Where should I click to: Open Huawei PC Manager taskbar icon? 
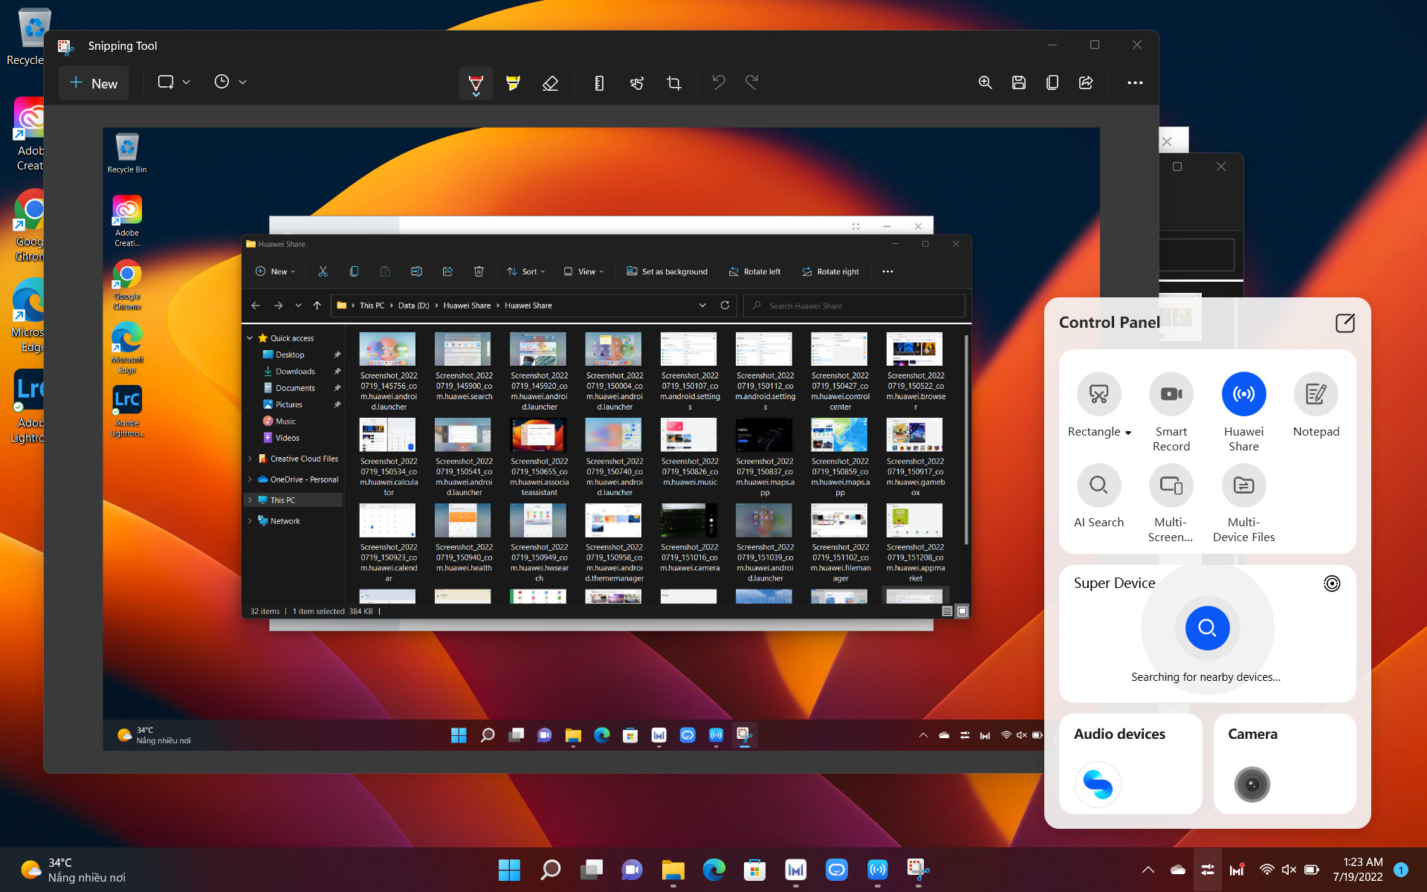pos(795,870)
